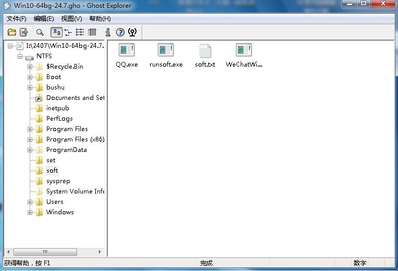This screenshot has width=398, height=271.
Task: Select the soft folder
Action: tap(52, 171)
